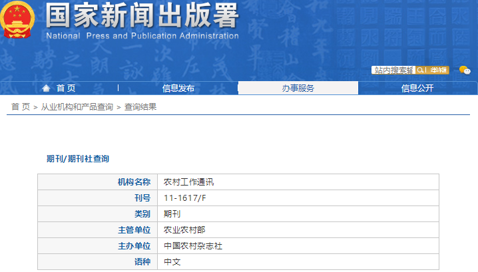
Task: Click the 期刊/期刊社查询 heading
Action: (78, 159)
